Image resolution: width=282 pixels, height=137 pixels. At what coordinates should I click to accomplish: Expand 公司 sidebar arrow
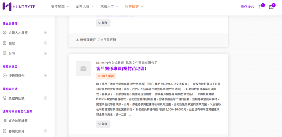[45, 53]
